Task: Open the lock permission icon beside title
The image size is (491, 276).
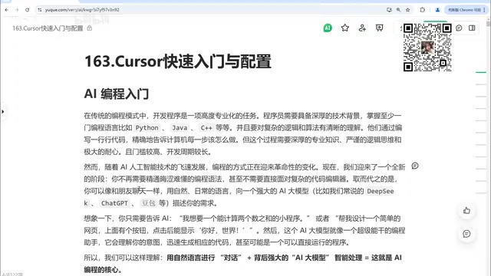Action: click(90, 28)
